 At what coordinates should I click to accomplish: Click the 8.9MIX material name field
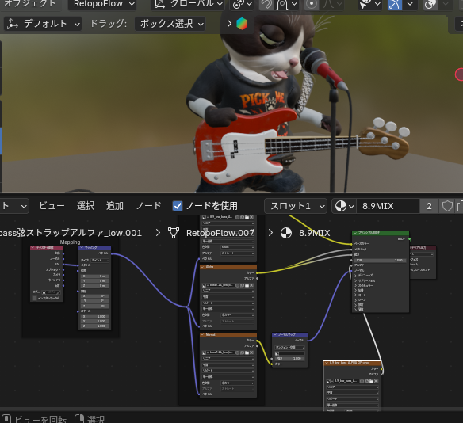388,206
